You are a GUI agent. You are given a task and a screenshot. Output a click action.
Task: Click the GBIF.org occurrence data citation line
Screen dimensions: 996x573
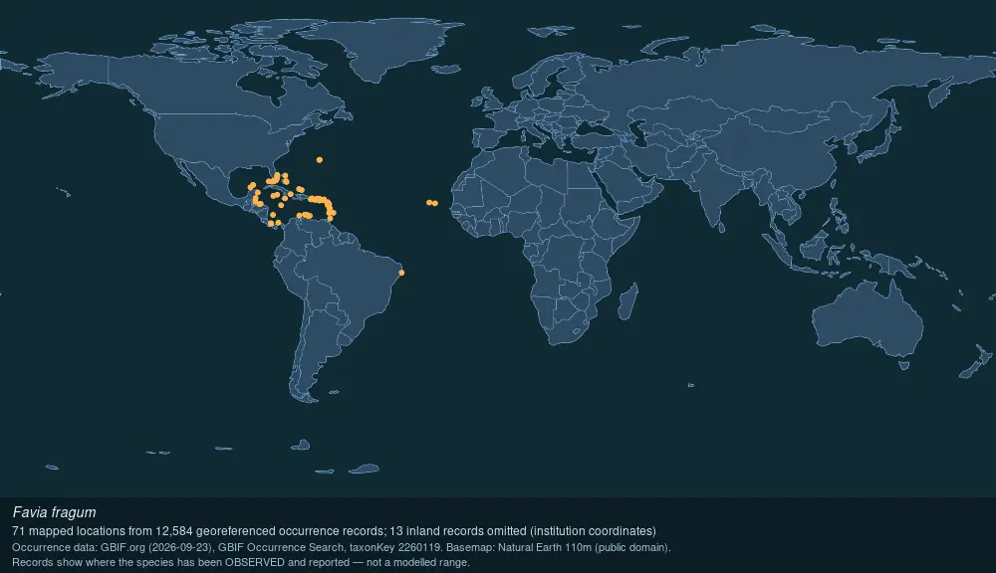point(341,547)
